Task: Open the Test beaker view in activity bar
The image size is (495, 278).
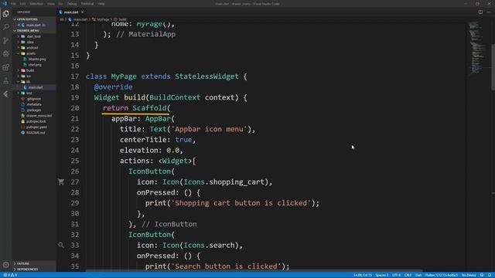Action: 5,80
